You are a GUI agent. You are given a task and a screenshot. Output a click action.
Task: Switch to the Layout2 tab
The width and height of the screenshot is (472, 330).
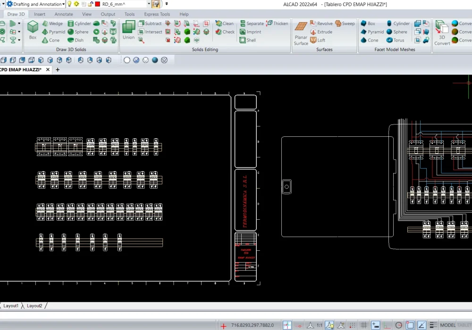coord(34,305)
